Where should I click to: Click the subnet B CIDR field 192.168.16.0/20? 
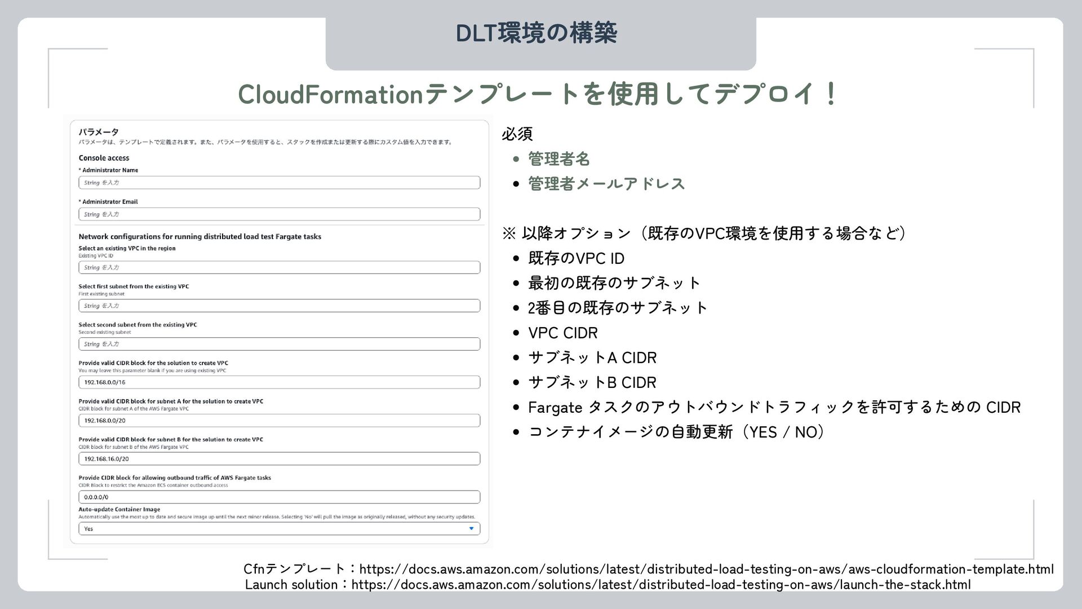(x=279, y=459)
